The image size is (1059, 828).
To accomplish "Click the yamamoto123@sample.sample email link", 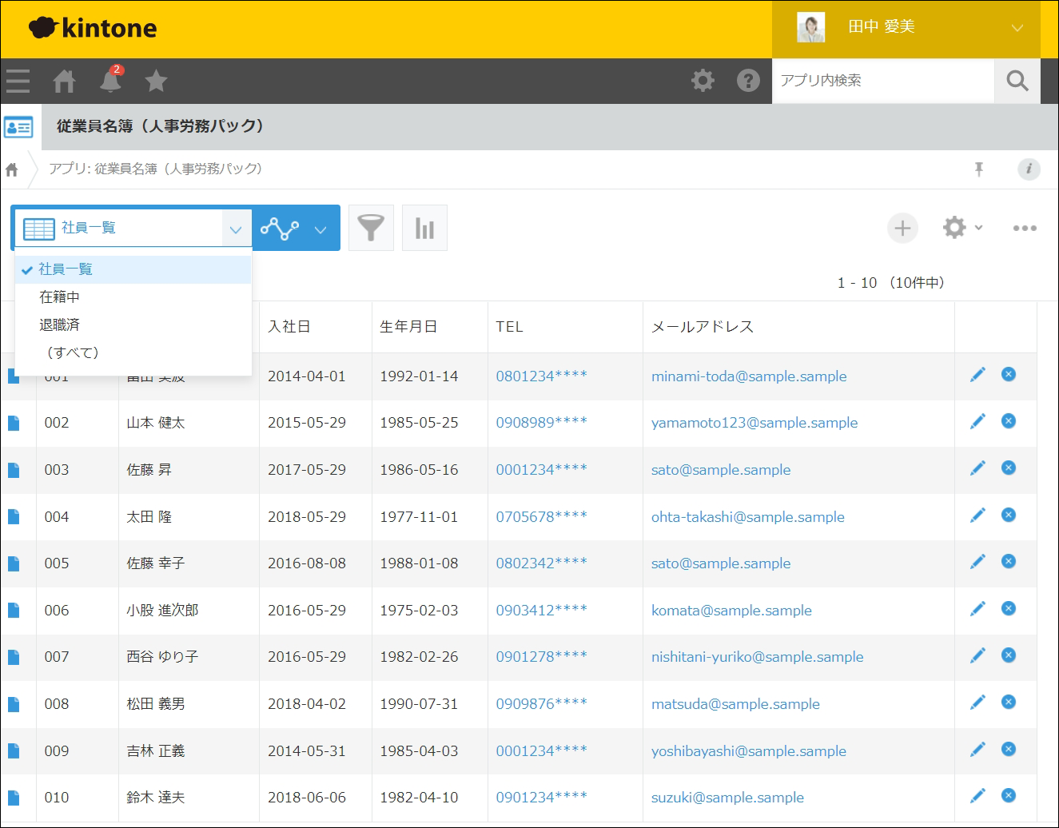I will click(754, 423).
